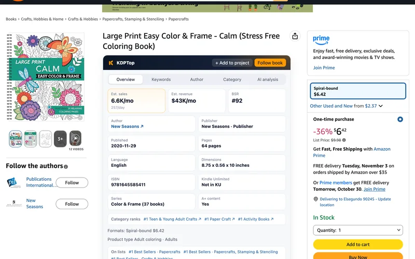Click the Publications International logo icon
The width and height of the screenshot is (415, 259).
[x=13, y=182]
